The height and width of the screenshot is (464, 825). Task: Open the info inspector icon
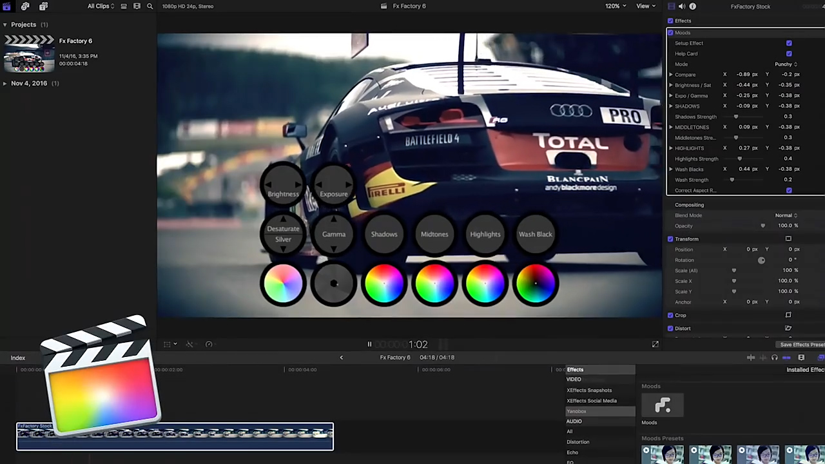coord(693,6)
